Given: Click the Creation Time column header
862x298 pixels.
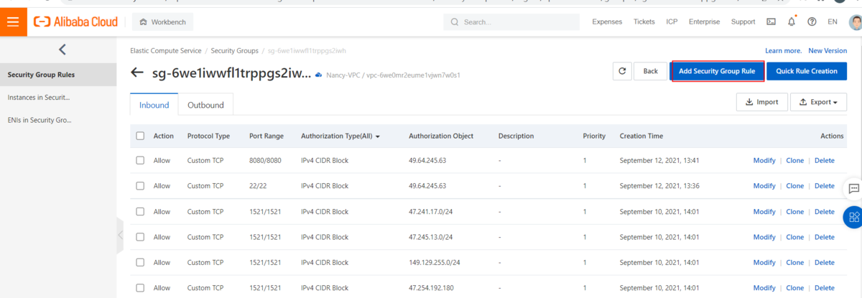Looking at the screenshot, I should point(641,136).
